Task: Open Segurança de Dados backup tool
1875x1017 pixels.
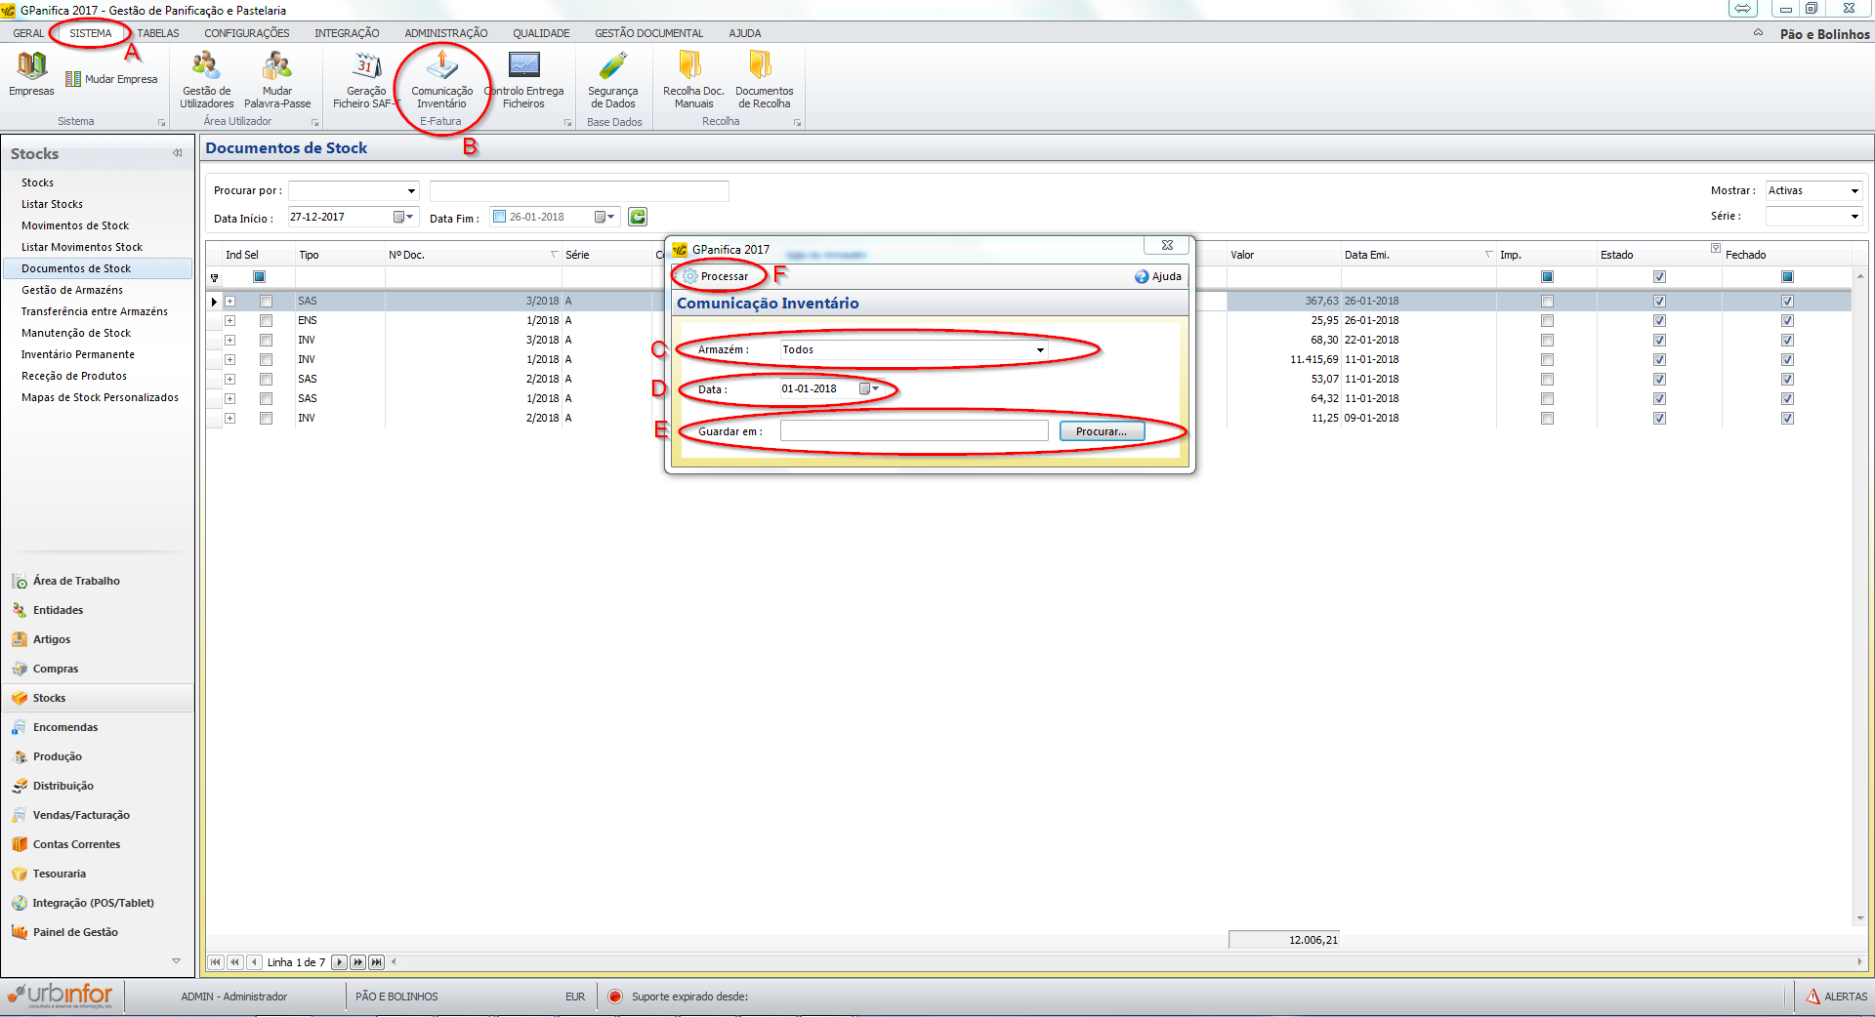Action: pos(612,78)
